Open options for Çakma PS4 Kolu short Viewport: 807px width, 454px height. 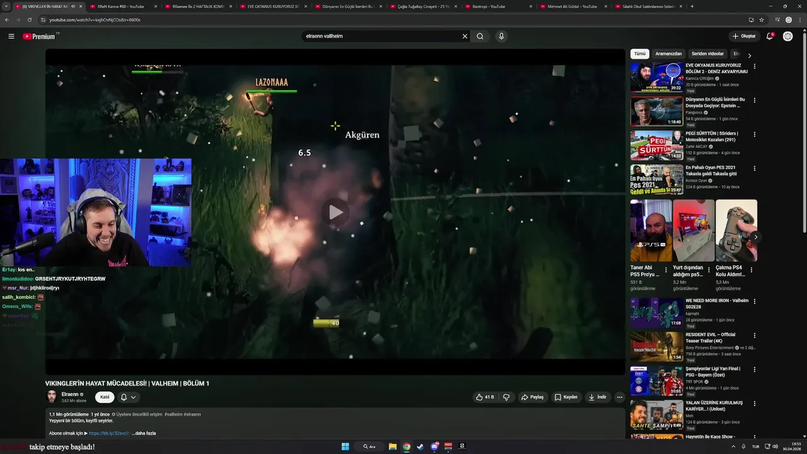(x=751, y=270)
